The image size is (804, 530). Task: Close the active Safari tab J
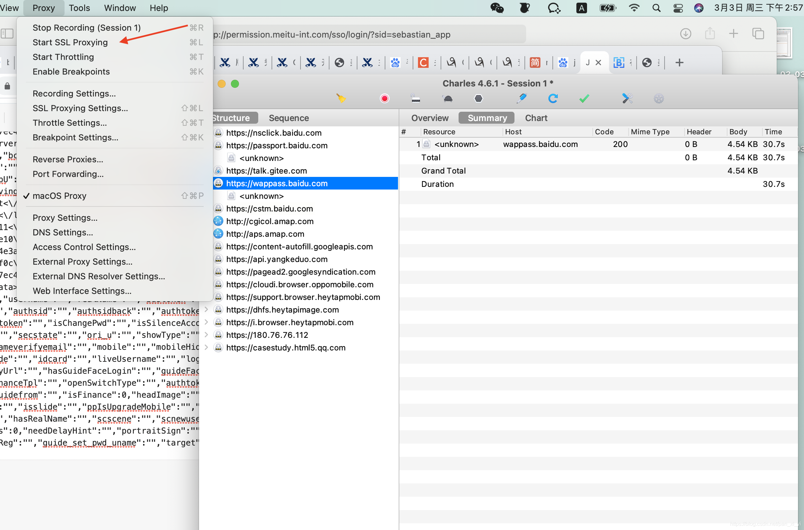pos(598,63)
